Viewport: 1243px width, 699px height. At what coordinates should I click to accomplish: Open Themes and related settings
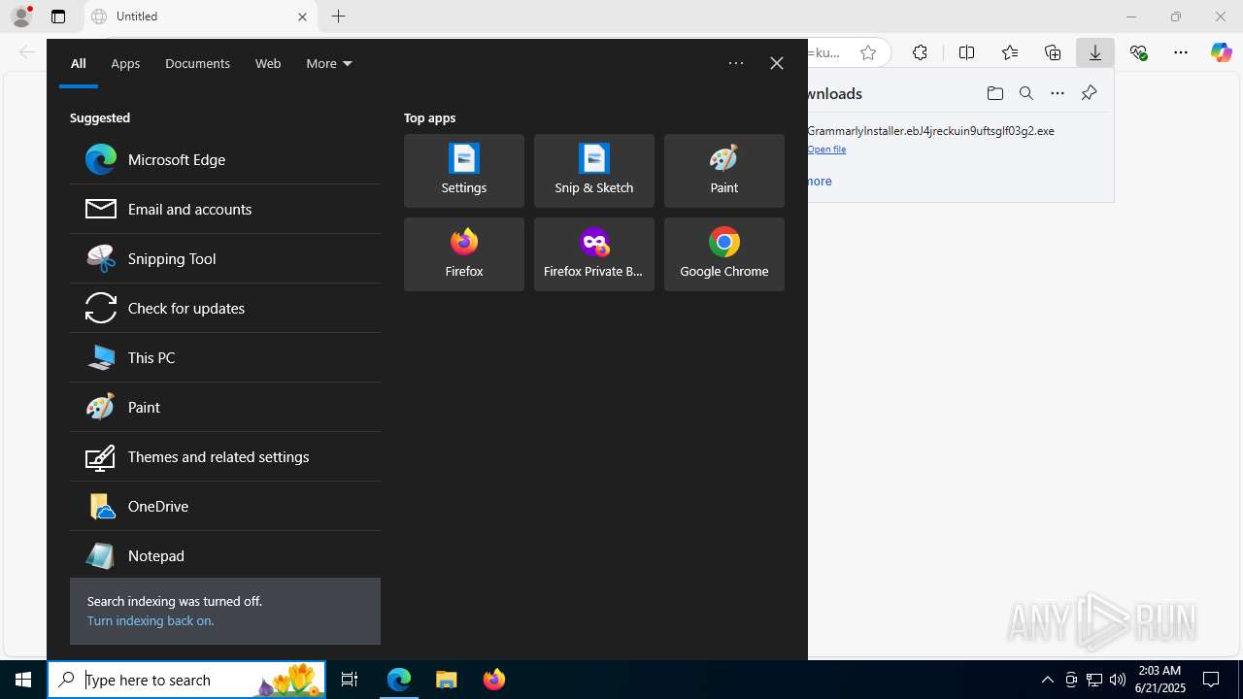tap(225, 456)
